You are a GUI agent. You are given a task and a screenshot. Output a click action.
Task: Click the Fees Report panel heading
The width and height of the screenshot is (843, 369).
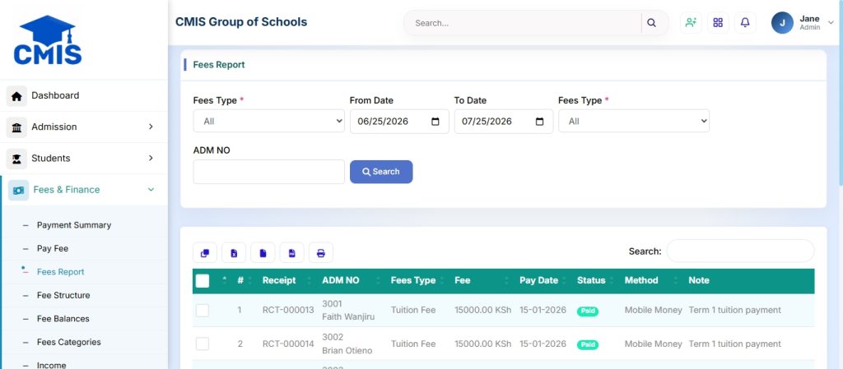219,65
